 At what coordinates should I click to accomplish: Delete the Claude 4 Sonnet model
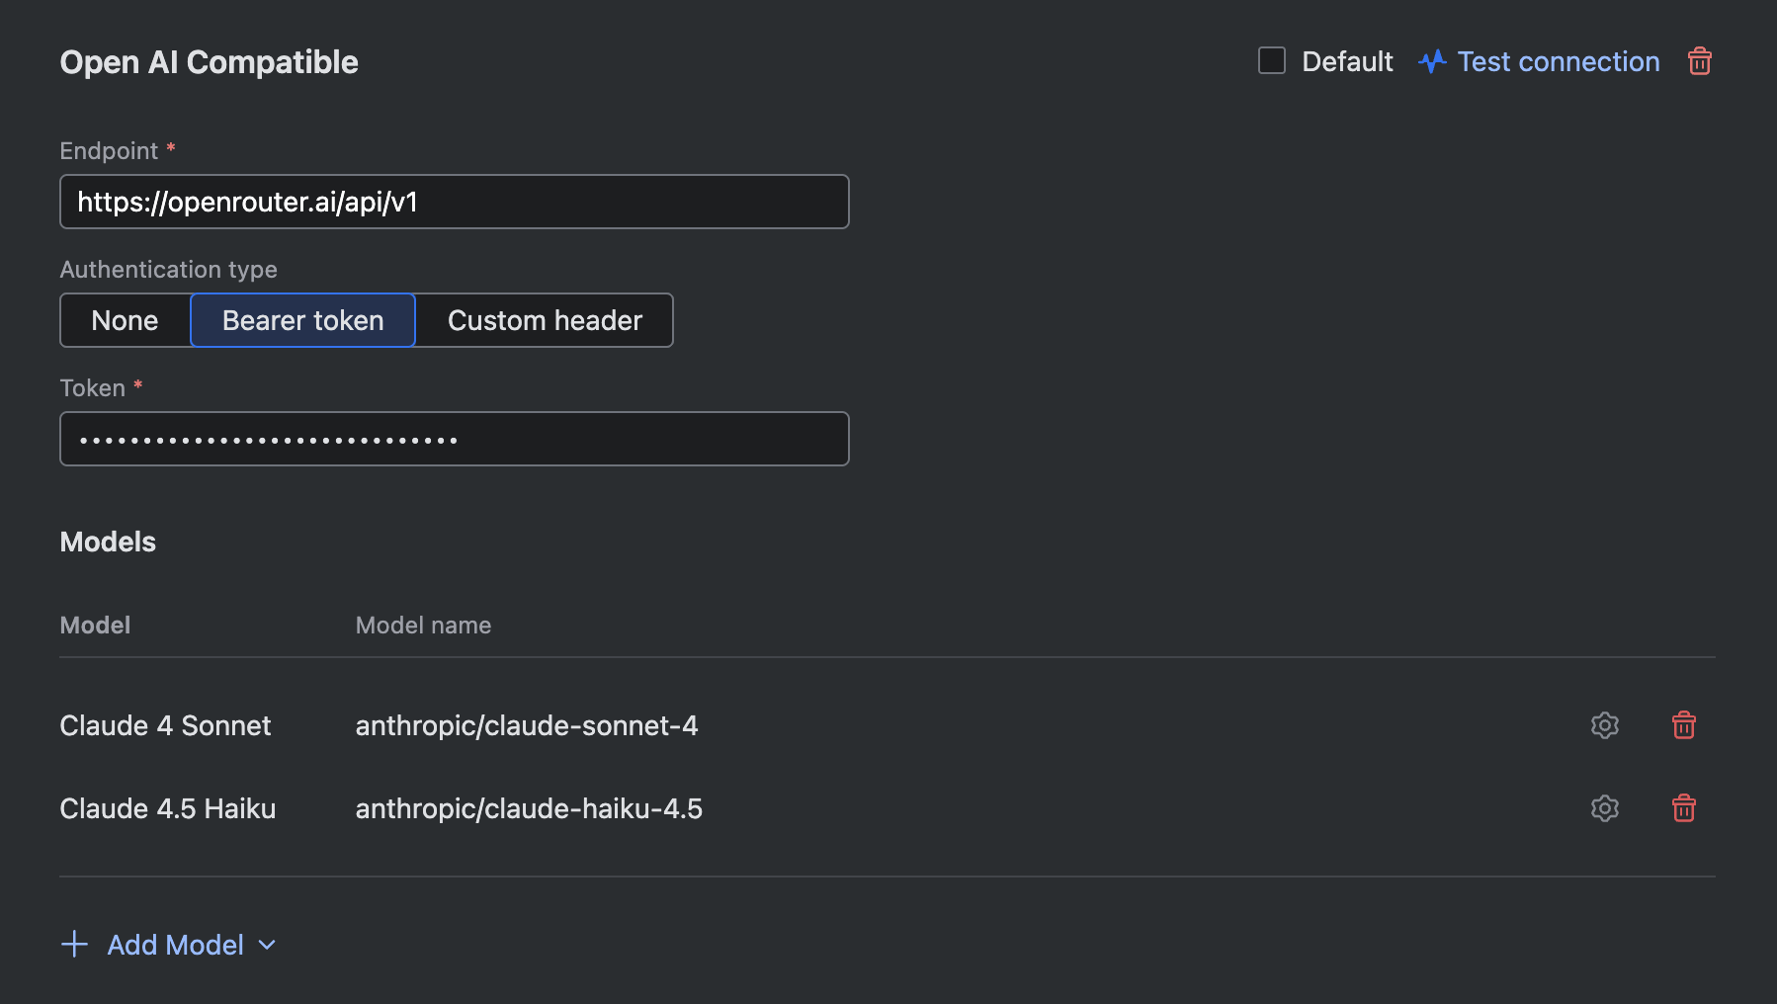tap(1684, 725)
